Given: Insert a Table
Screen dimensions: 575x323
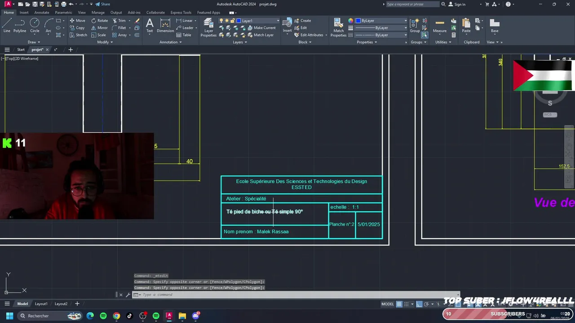Looking at the screenshot, I should (x=184, y=35).
